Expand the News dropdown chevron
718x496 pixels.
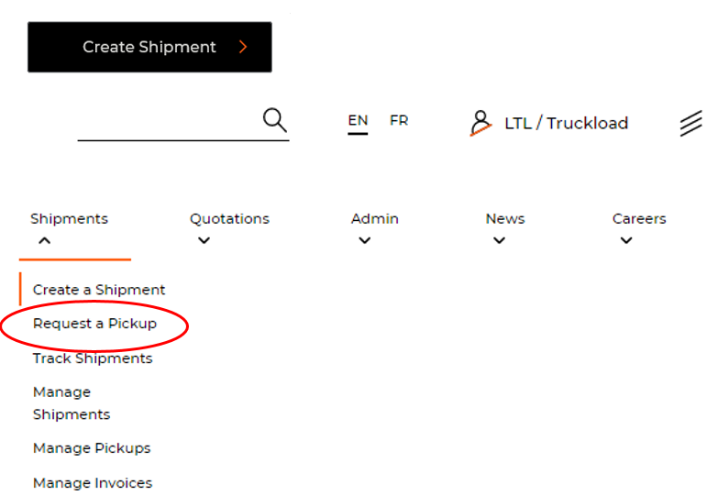click(x=499, y=241)
